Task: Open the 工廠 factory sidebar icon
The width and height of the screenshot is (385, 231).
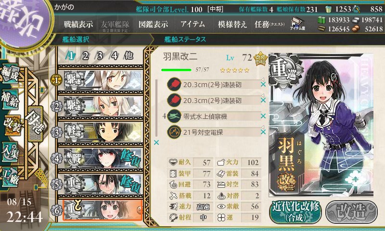Action: coord(10,176)
